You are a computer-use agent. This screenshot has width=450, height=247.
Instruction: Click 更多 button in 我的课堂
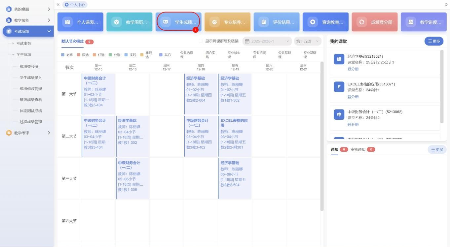pyautogui.click(x=433, y=41)
